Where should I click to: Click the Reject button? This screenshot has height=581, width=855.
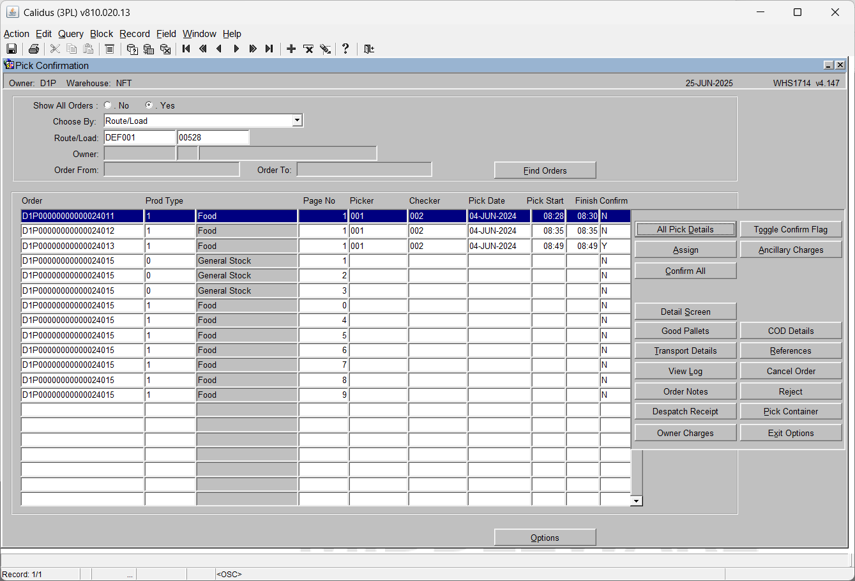point(791,391)
